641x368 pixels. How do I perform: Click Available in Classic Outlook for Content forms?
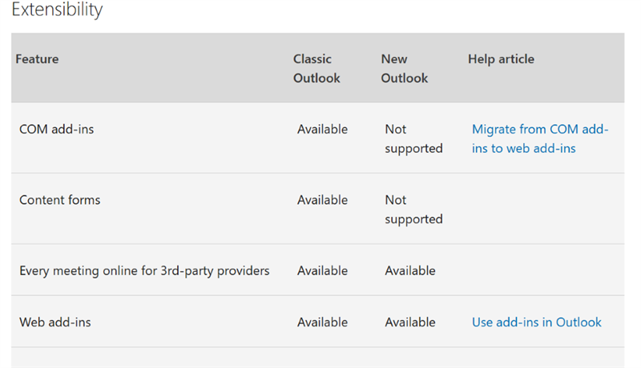tap(323, 200)
